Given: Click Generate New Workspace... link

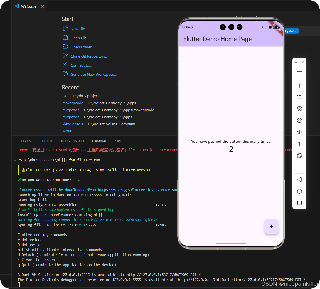Looking at the screenshot, I should pyautogui.click(x=93, y=75).
